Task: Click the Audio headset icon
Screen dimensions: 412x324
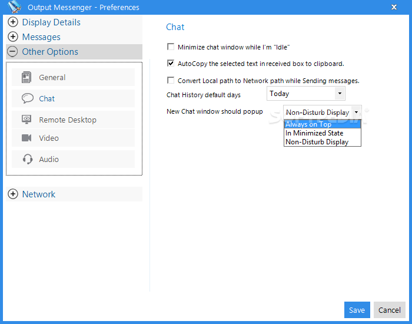Action: click(x=28, y=159)
